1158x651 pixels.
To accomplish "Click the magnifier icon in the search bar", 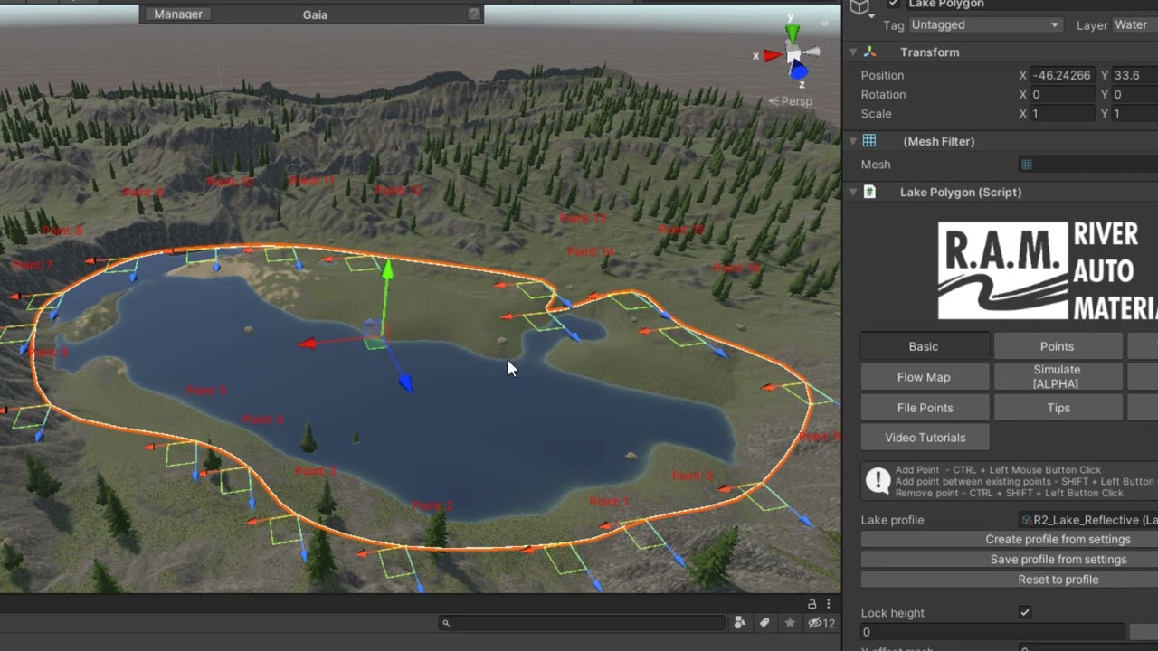I will [x=446, y=623].
